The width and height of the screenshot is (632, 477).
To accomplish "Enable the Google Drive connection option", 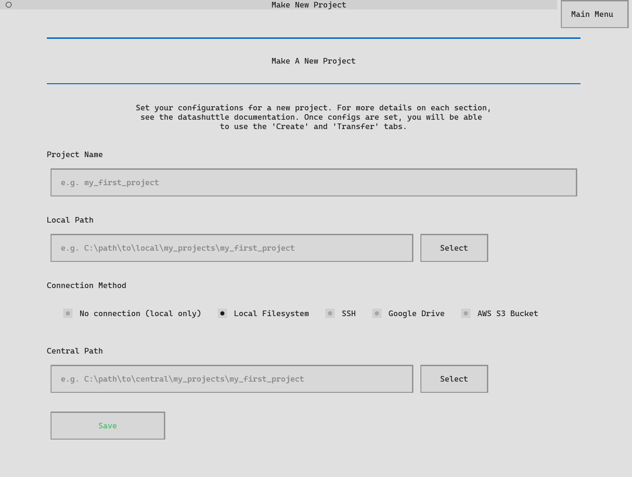I will (377, 313).
